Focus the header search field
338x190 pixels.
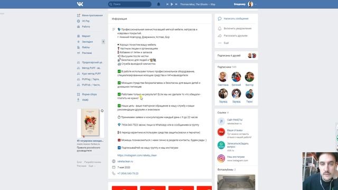129,4
